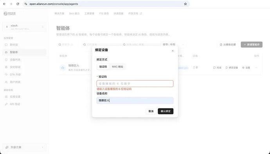Click 从模板创建 button
This screenshot has width=270, height=154.
tap(228, 45)
